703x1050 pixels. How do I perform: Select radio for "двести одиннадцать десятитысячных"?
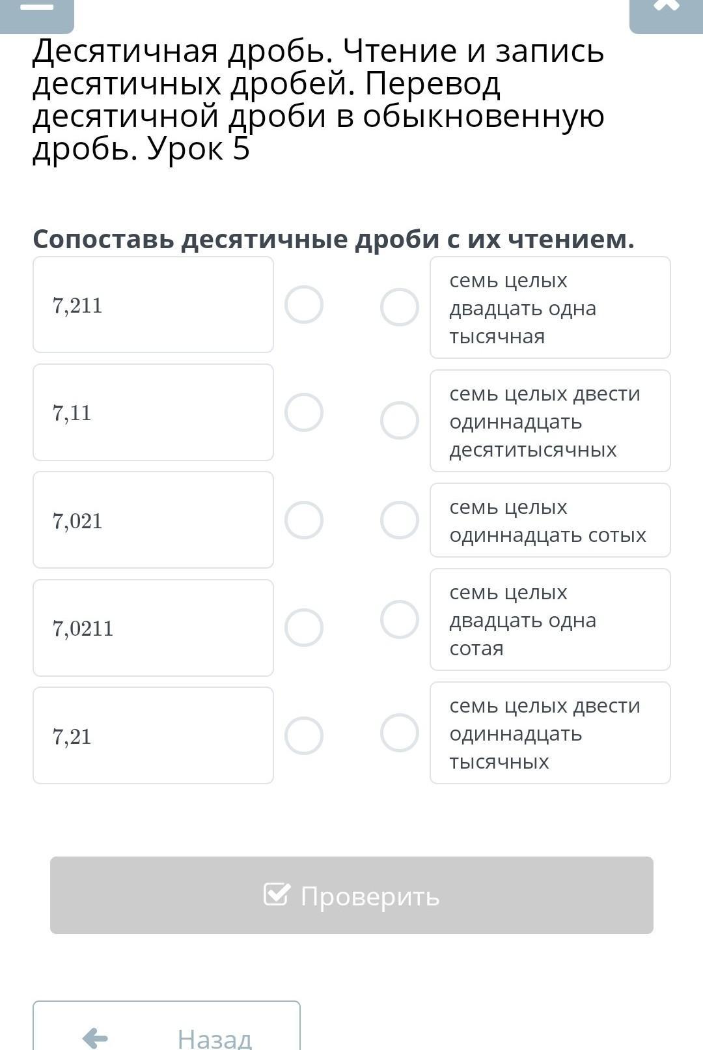click(400, 421)
